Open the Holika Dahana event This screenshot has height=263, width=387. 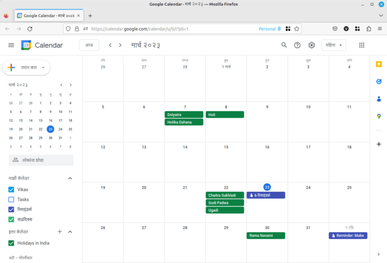click(x=184, y=122)
